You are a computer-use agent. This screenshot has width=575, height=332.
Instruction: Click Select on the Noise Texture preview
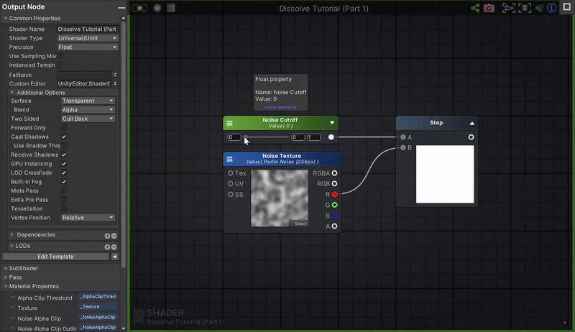[300, 223]
